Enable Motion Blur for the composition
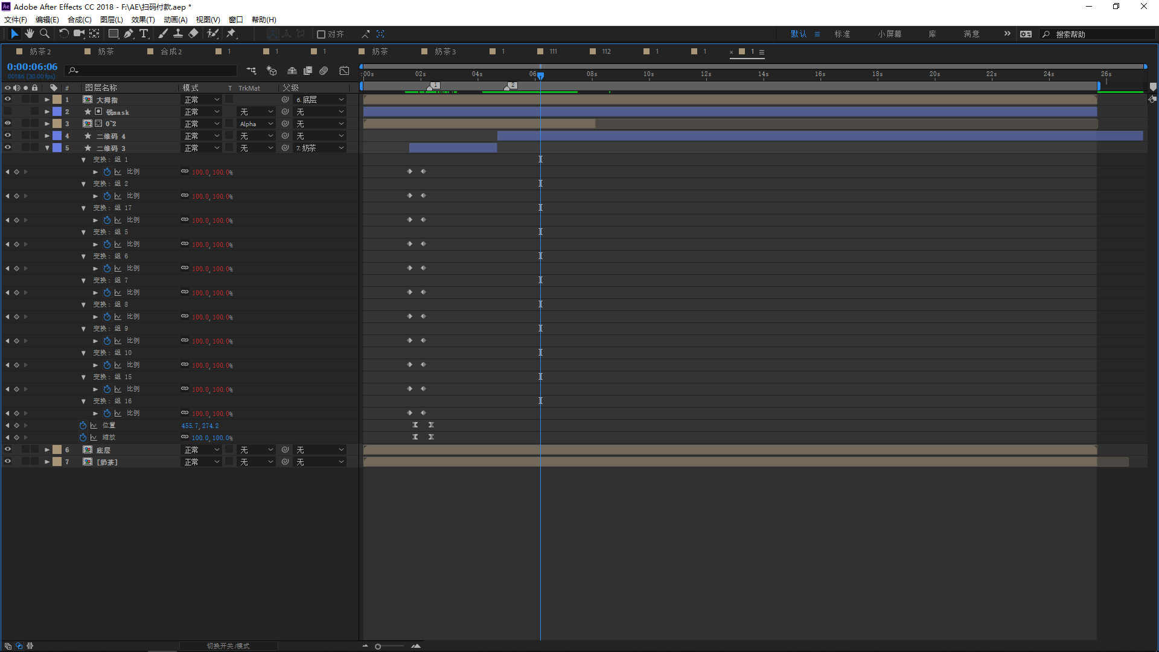This screenshot has width=1159, height=652. pos(324,71)
